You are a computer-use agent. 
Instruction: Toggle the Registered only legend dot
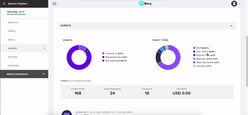(x=103, y=57)
